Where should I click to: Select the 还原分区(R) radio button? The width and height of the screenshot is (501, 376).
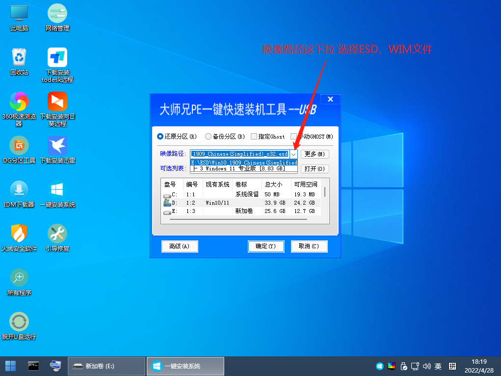pyautogui.click(x=160, y=137)
